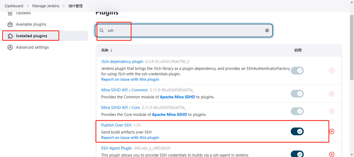Uninstall the SSH Agent Plugin
The image size is (354, 157).
point(331,154)
